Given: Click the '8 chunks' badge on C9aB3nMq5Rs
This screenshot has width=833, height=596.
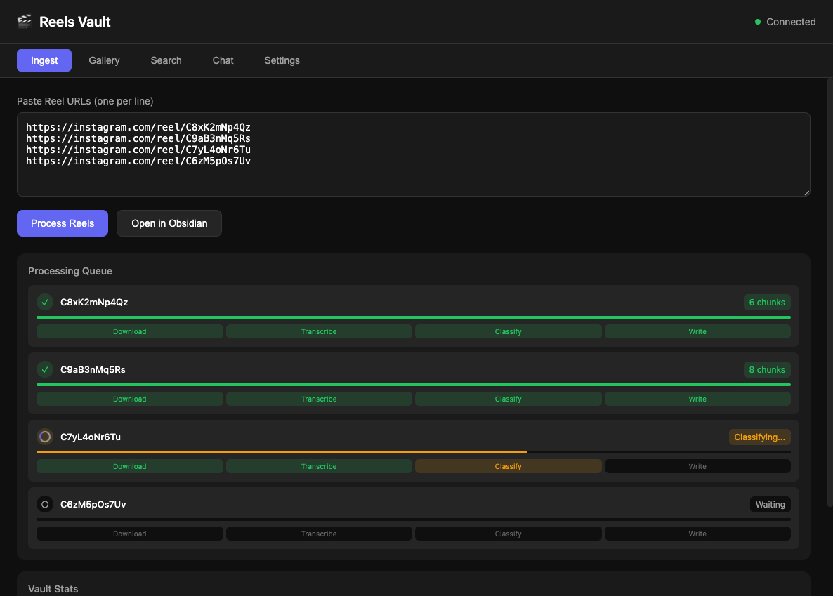Looking at the screenshot, I should (x=766, y=369).
